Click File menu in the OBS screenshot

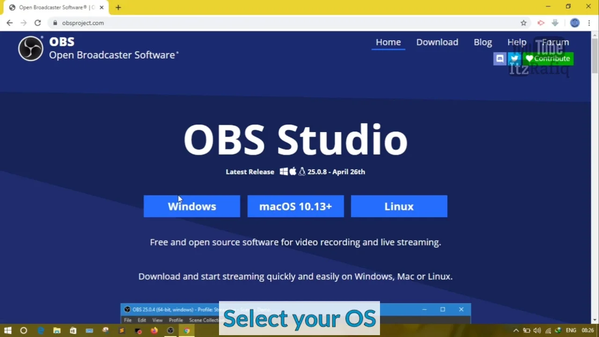pos(128,320)
